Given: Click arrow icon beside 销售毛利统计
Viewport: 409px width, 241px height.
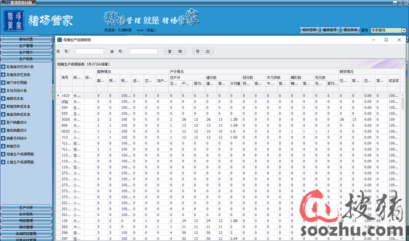Looking at the screenshot, I should point(3,138).
